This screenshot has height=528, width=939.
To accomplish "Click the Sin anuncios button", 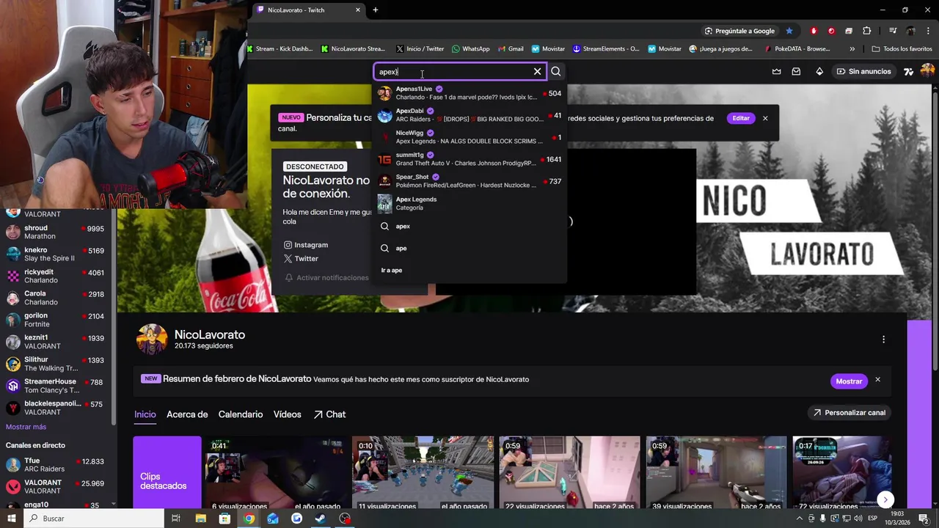I will (x=863, y=71).
